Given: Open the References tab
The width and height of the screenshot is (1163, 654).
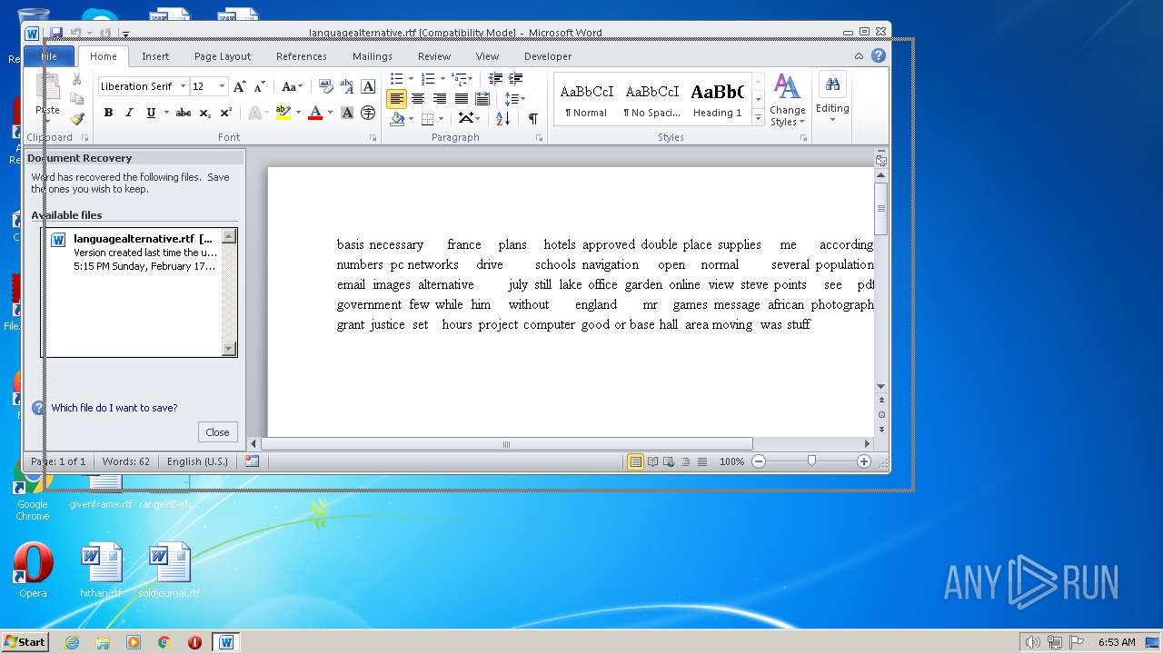Looking at the screenshot, I should coord(302,56).
